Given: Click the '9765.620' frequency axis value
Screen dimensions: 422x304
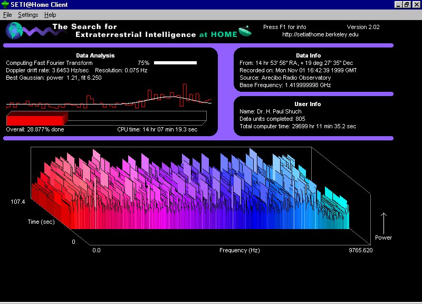Looking at the screenshot, I should point(361,250).
